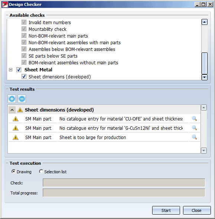Viewport: 215px width, 219px height.
Task: Click the Start button
Action: click(166, 210)
